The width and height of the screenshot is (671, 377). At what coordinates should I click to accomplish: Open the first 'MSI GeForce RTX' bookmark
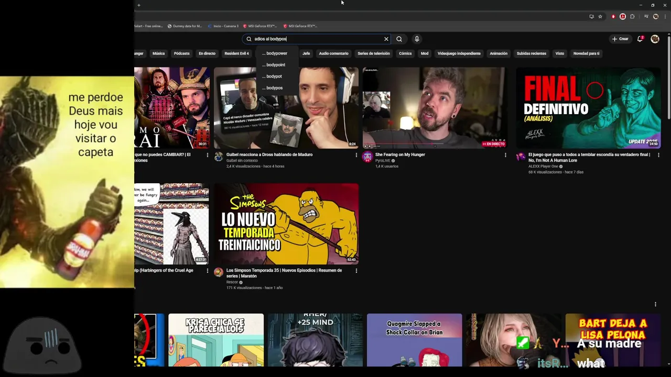(259, 26)
